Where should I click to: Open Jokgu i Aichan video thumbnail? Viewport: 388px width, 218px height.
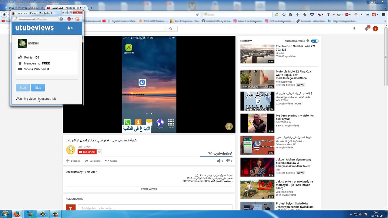pos(257,167)
